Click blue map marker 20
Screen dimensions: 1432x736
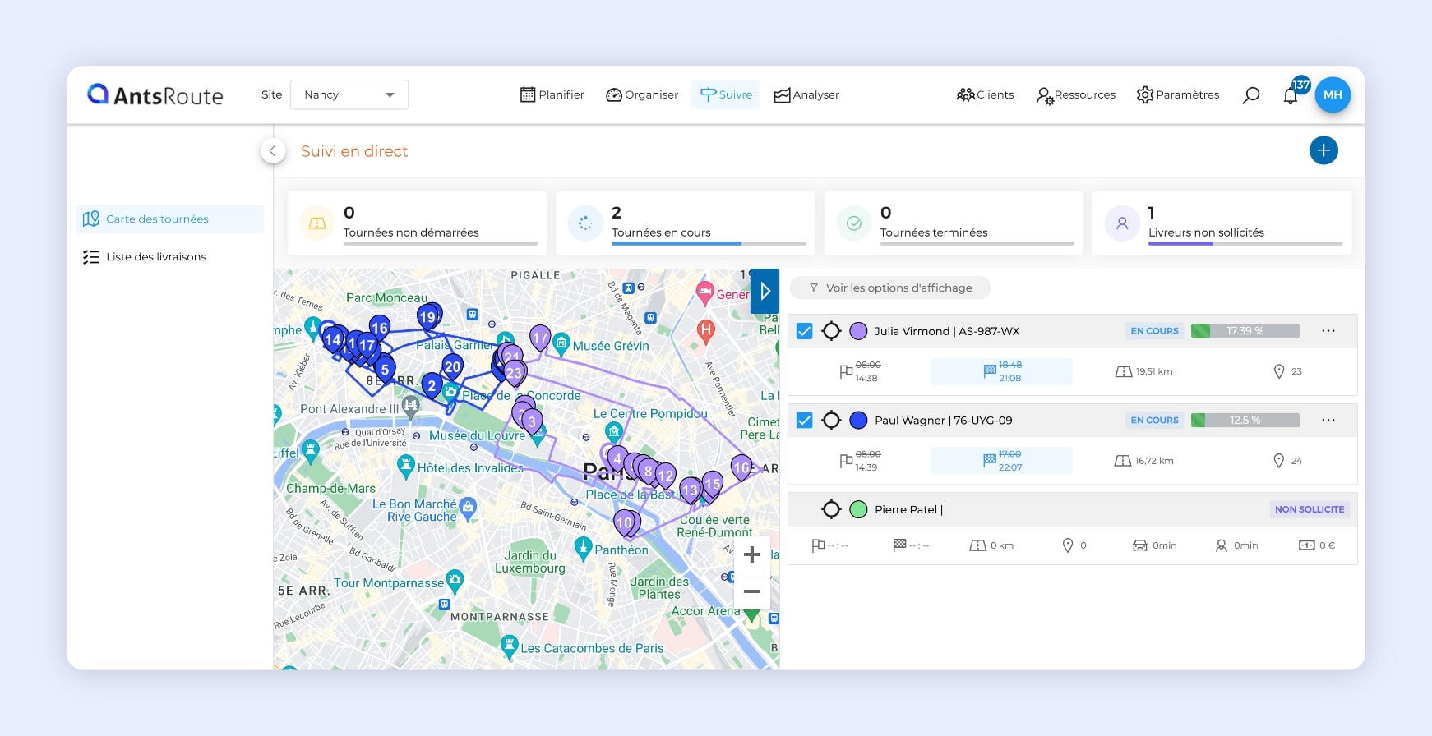452,368
